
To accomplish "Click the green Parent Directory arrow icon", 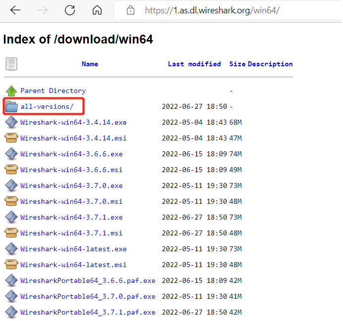I will click(x=11, y=91).
